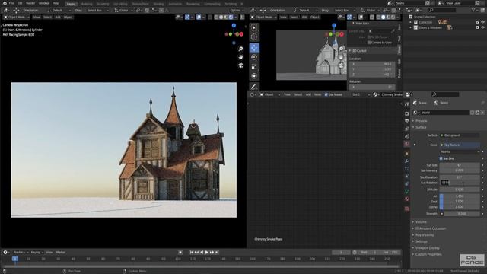Open the Physics properties tab icon
The image size is (487, 274).
click(406, 177)
